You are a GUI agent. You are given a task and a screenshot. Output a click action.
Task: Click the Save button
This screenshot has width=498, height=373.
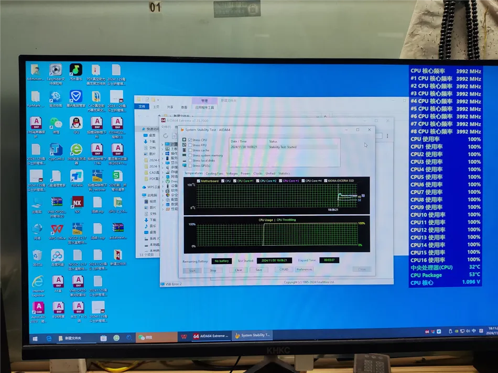259,270
